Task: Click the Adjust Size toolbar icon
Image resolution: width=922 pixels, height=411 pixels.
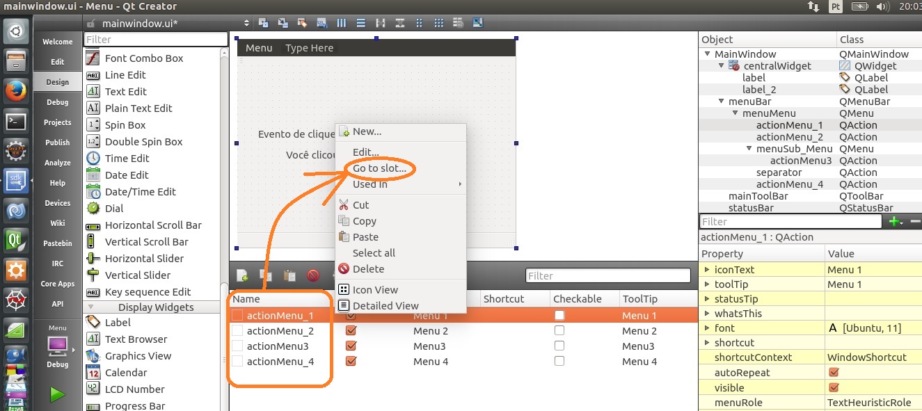Action: click(477, 23)
